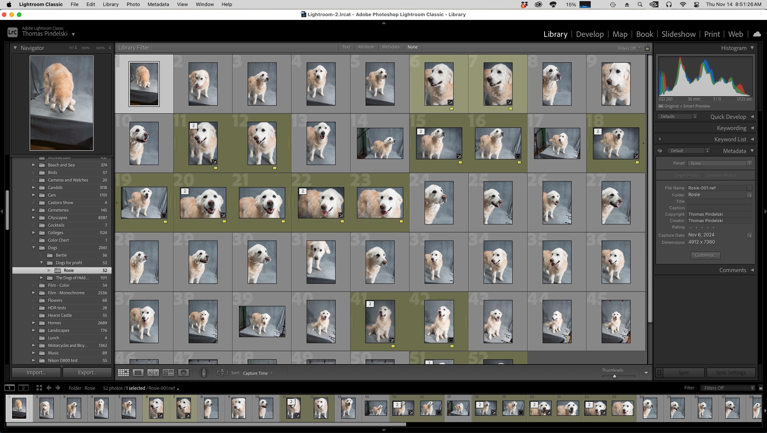Click the cloud sync status icon
The image size is (767, 433).
coord(757,34)
